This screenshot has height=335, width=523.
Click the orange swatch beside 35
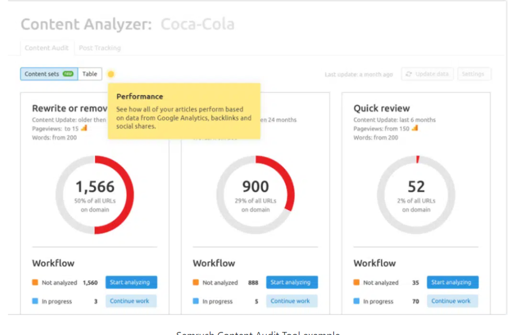point(356,282)
